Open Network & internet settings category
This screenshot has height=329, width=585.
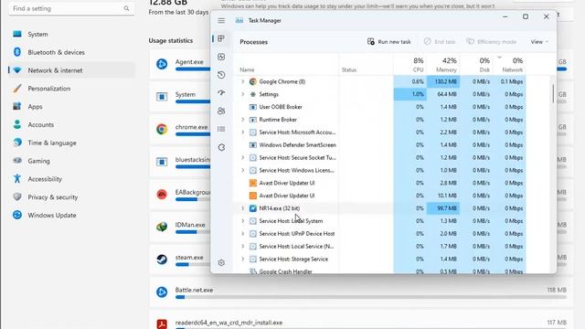click(71, 70)
